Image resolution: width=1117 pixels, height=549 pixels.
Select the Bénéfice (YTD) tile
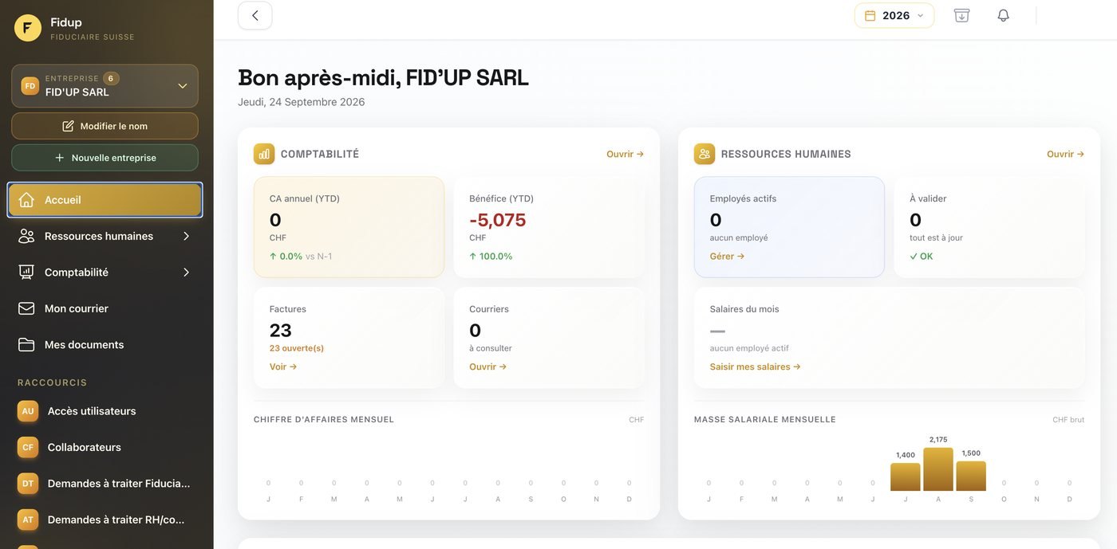tap(549, 227)
